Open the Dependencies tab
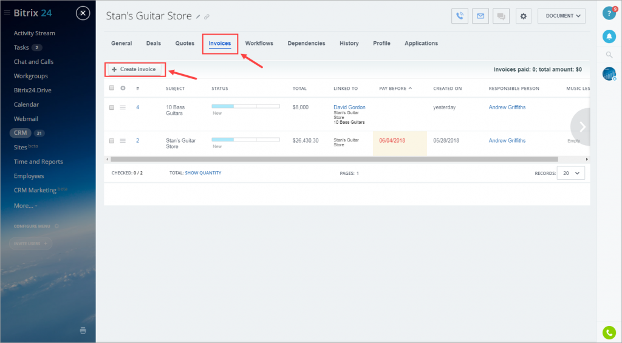 (x=306, y=43)
